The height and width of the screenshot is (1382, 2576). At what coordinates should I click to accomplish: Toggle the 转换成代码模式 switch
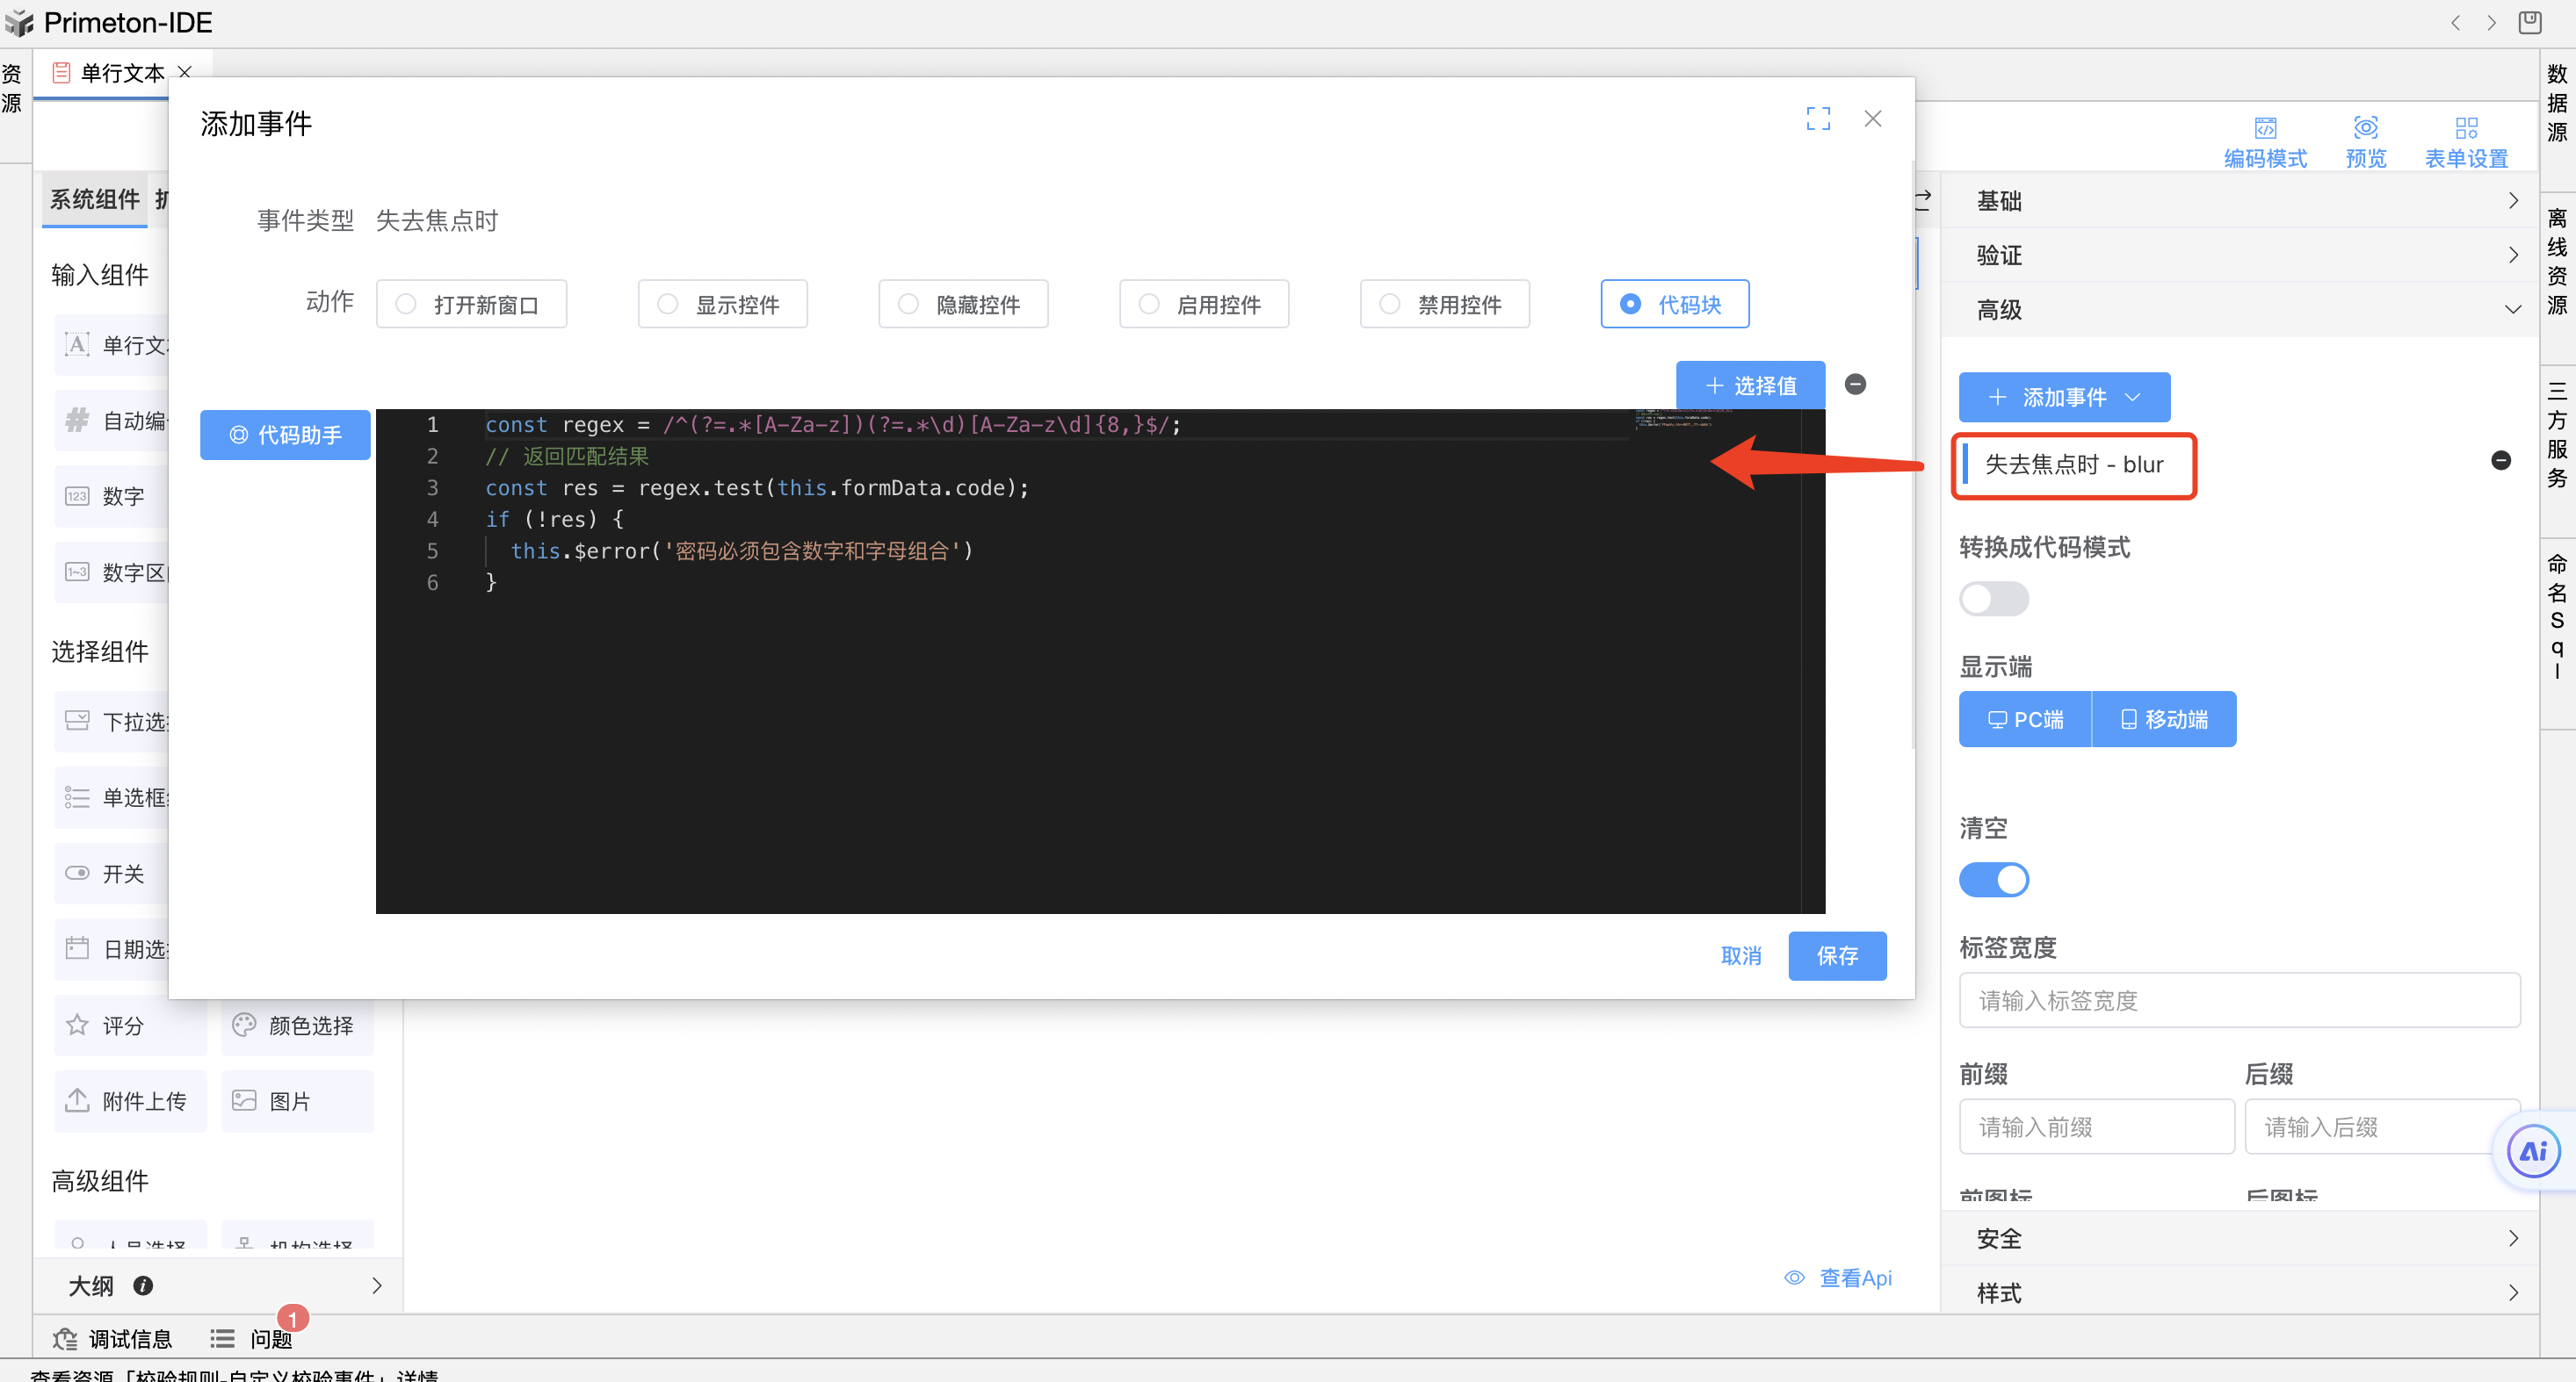click(1993, 600)
